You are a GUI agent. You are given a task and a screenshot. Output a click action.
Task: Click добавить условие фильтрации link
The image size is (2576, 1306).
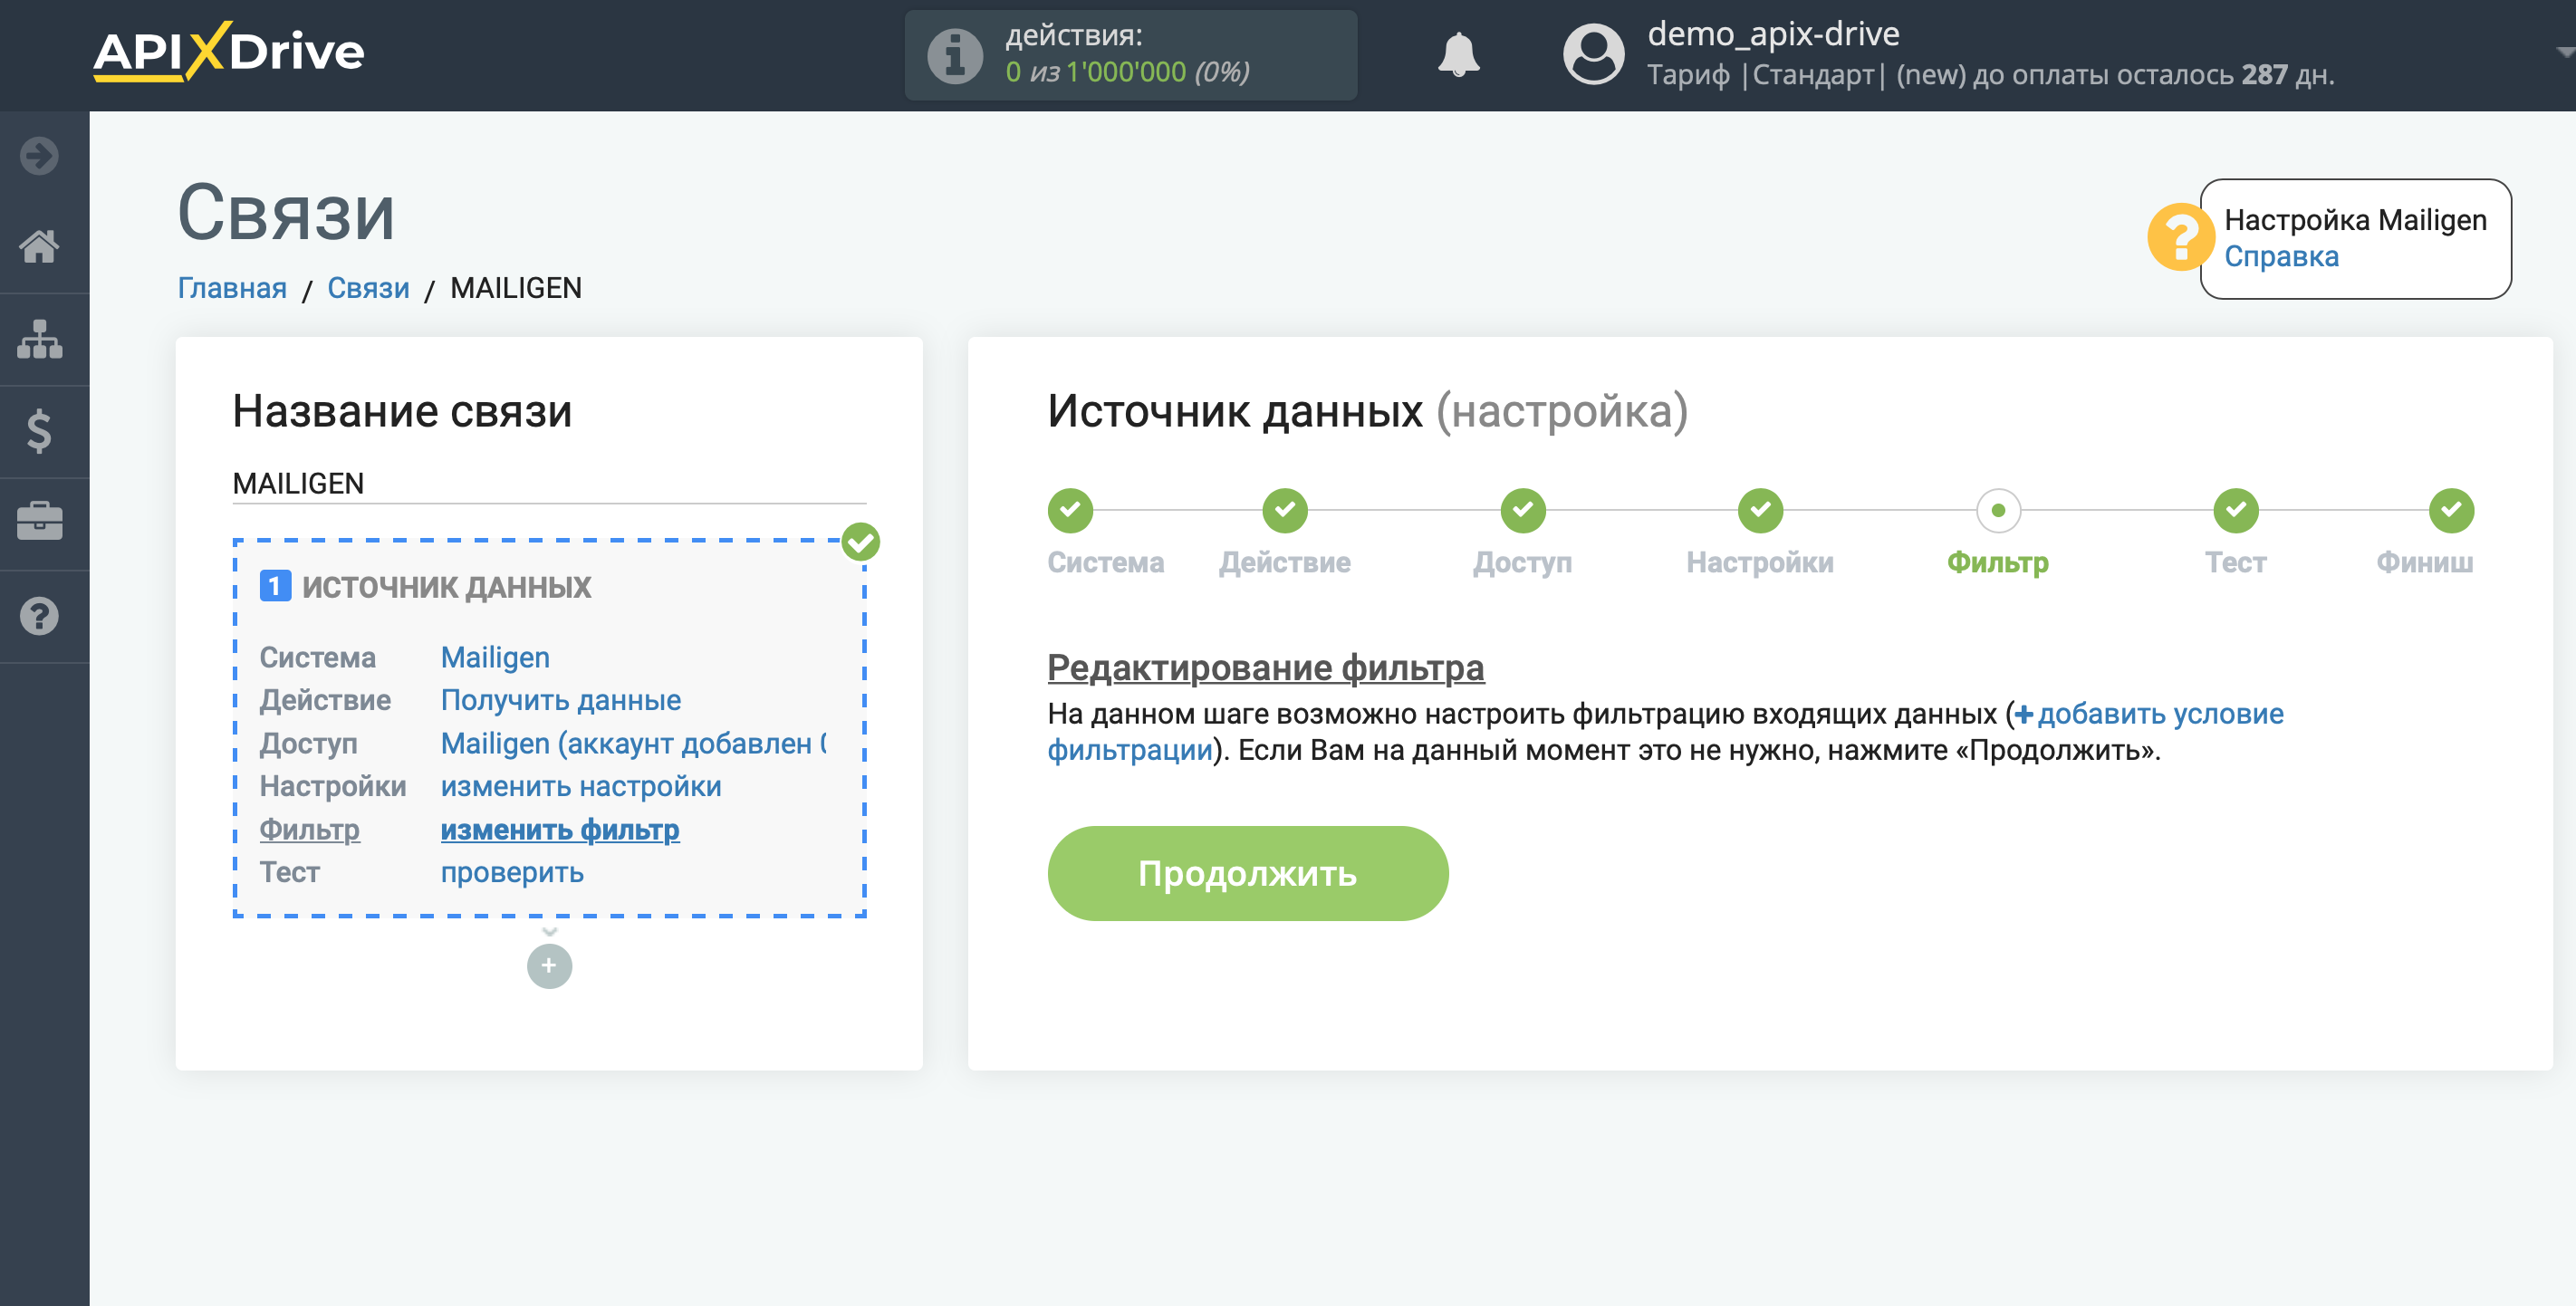pyautogui.click(x=2160, y=714)
